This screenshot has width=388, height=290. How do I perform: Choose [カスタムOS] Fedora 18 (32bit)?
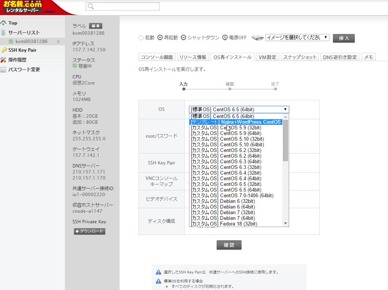click(236, 224)
